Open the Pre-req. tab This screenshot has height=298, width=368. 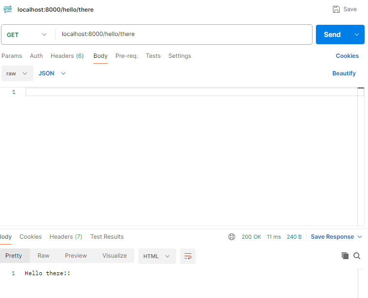click(x=127, y=56)
